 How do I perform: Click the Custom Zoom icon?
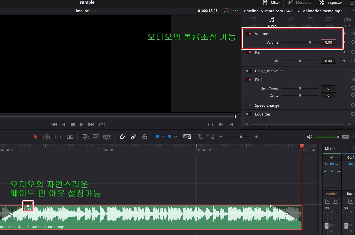210,137
